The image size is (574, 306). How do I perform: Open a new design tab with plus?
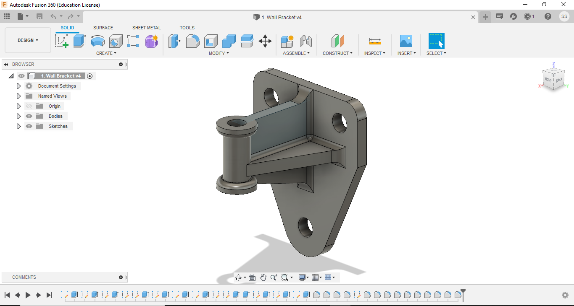pyautogui.click(x=485, y=17)
